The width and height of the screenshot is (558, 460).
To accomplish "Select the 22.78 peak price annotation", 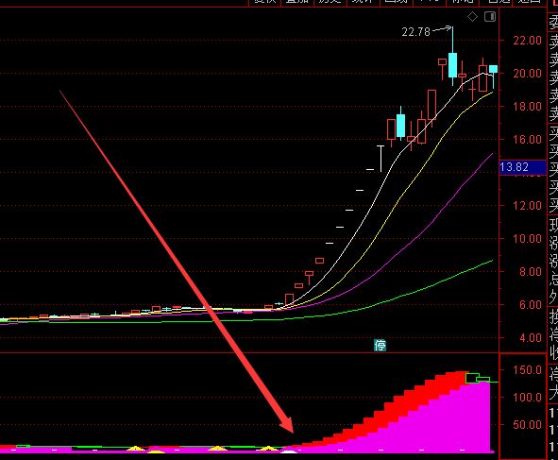I will (x=416, y=32).
